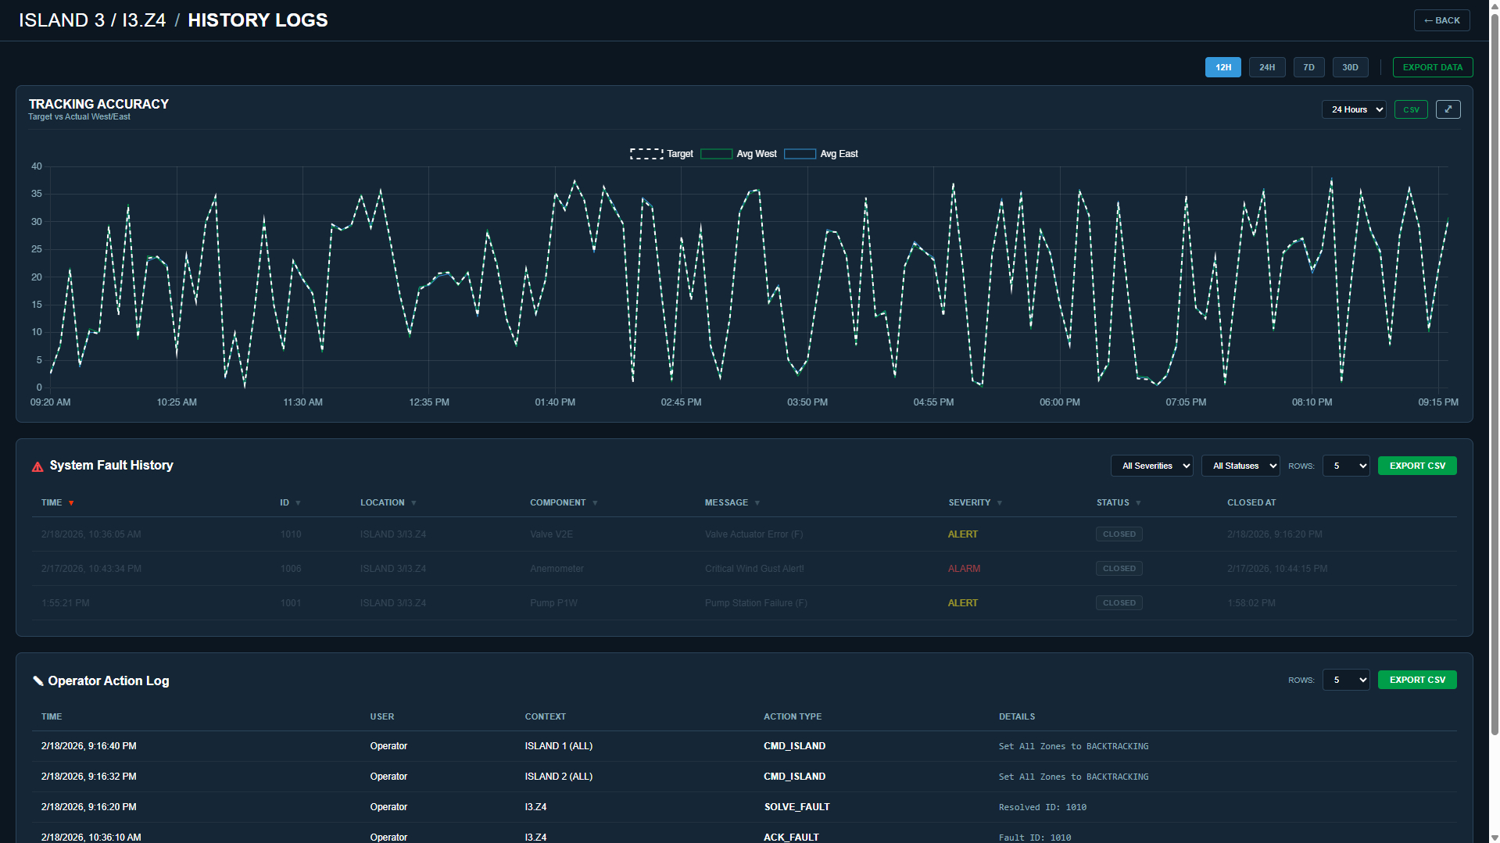Image resolution: width=1500 pixels, height=843 pixels.
Task: Click the pencil icon beside Operator Action Log
Action: coord(38,680)
